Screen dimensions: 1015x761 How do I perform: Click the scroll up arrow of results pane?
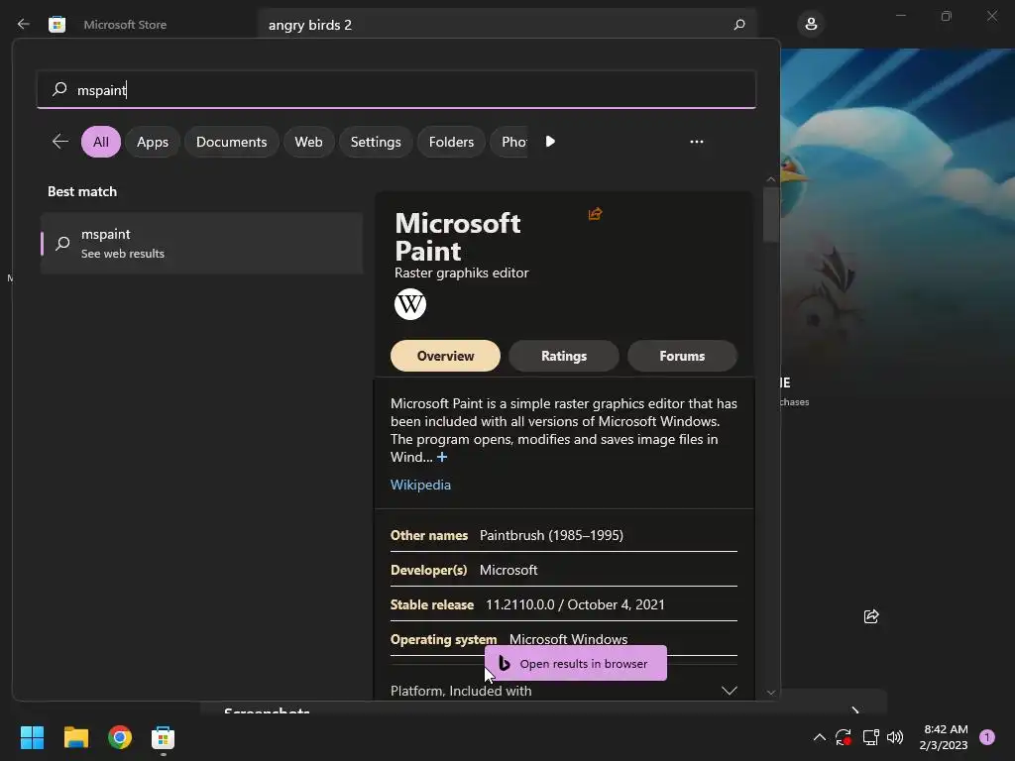click(770, 179)
